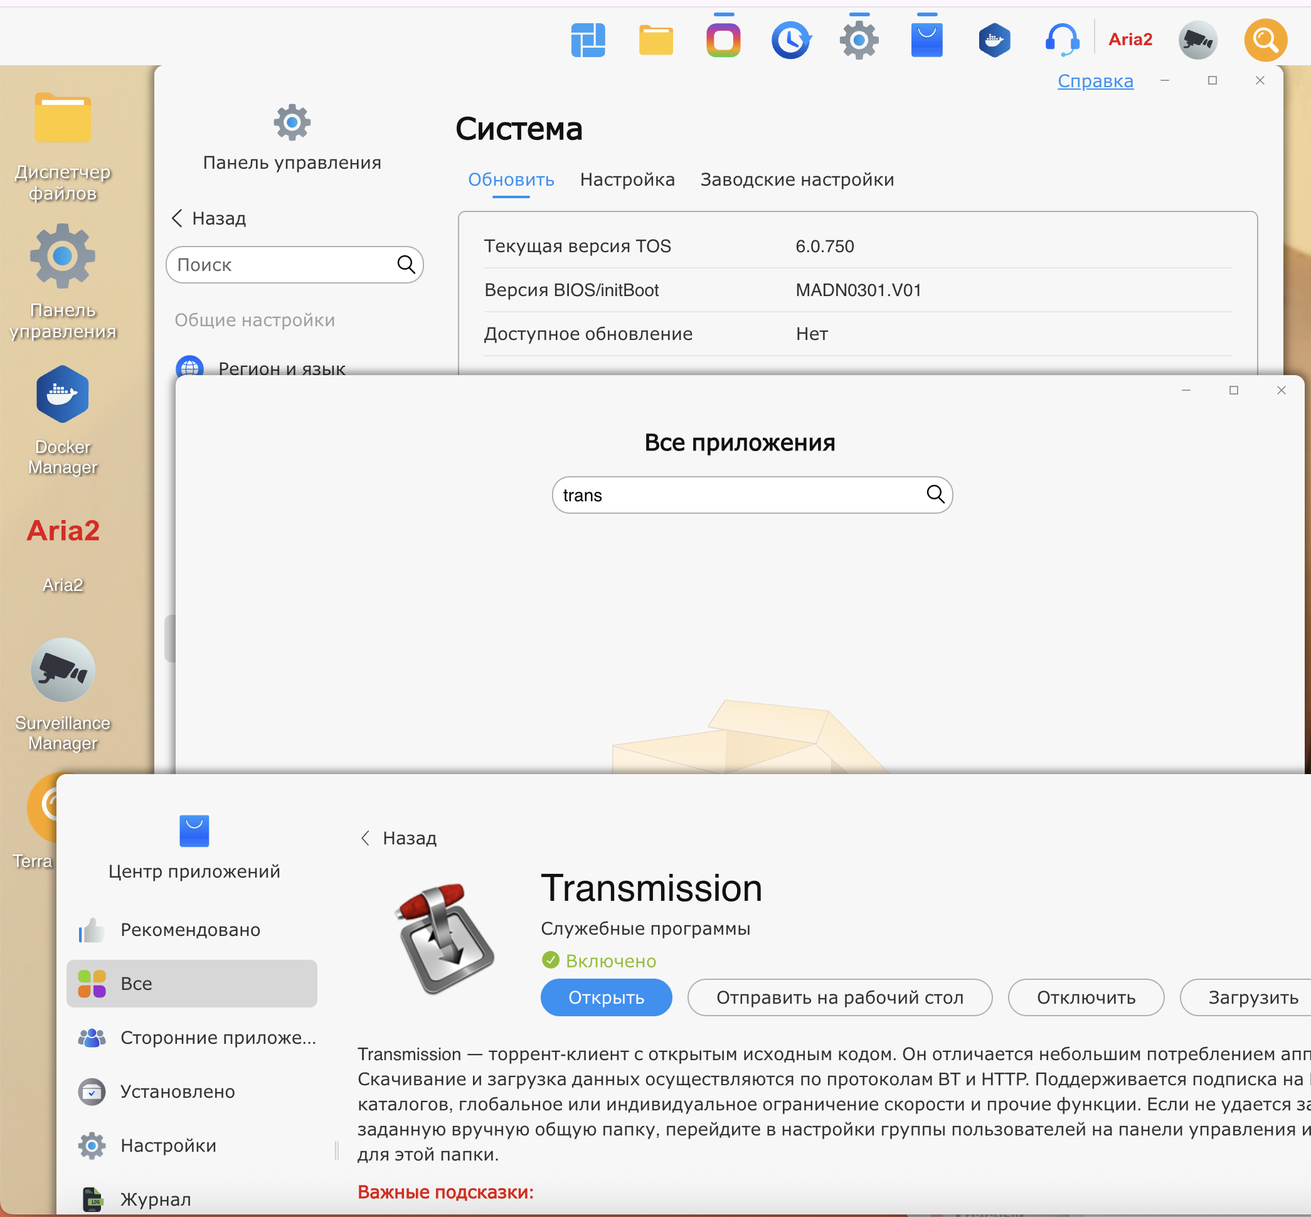This screenshot has width=1311, height=1217.
Task: Switch to the Настройка tab
Action: tap(627, 180)
